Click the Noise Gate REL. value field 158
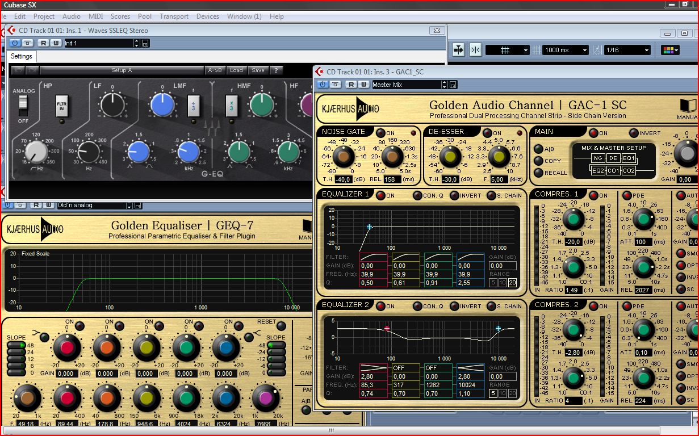Viewport: 699px width, 436px height. [x=392, y=179]
